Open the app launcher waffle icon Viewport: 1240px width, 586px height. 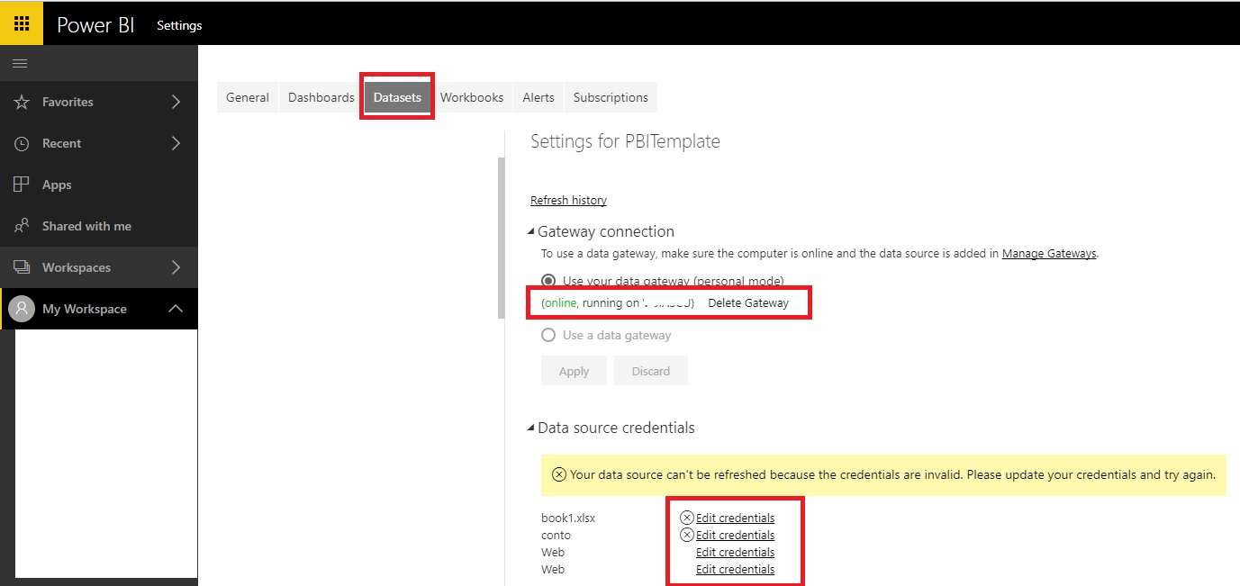pyautogui.click(x=22, y=23)
